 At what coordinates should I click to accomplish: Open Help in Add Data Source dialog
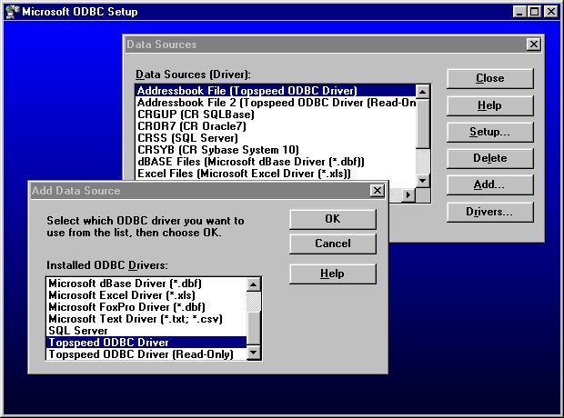(333, 274)
